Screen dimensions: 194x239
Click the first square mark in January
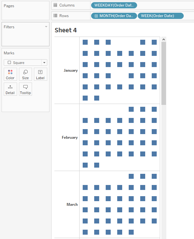coord(85,42)
